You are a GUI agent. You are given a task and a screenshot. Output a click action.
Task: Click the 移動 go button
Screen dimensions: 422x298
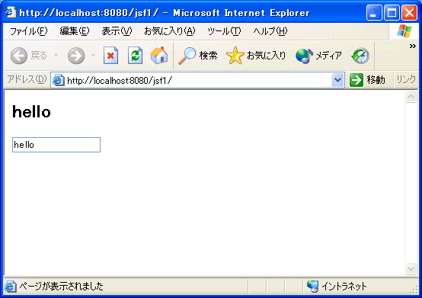pyautogui.click(x=367, y=80)
